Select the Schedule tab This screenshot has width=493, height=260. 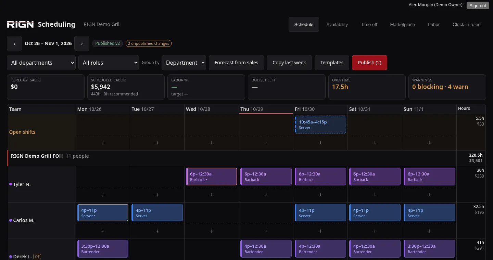coord(304,25)
